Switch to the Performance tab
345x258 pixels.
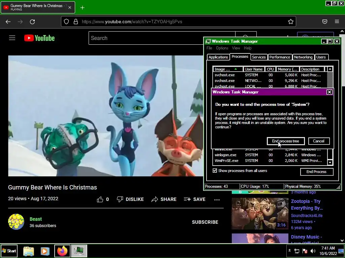click(x=280, y=57)
